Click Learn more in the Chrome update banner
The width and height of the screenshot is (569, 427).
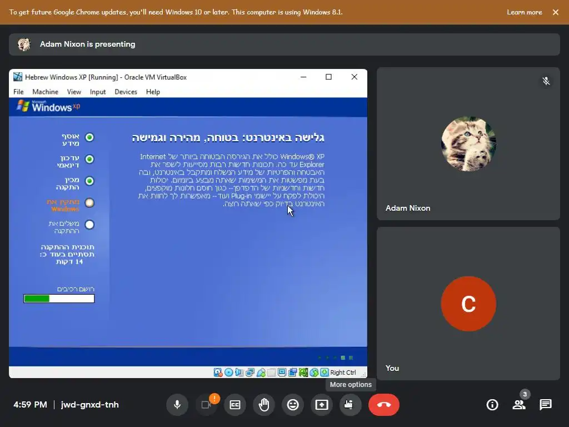click(525, 12)
